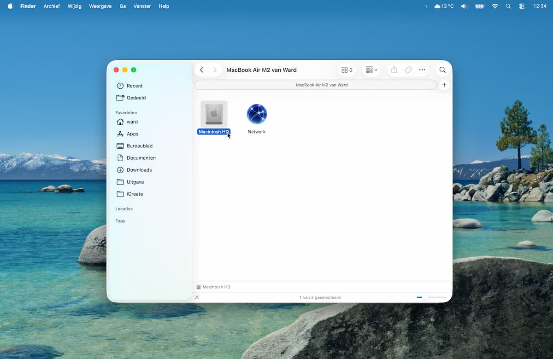
Task: Toggle the sound volume menu bar icon
Action: click(465, 6)
